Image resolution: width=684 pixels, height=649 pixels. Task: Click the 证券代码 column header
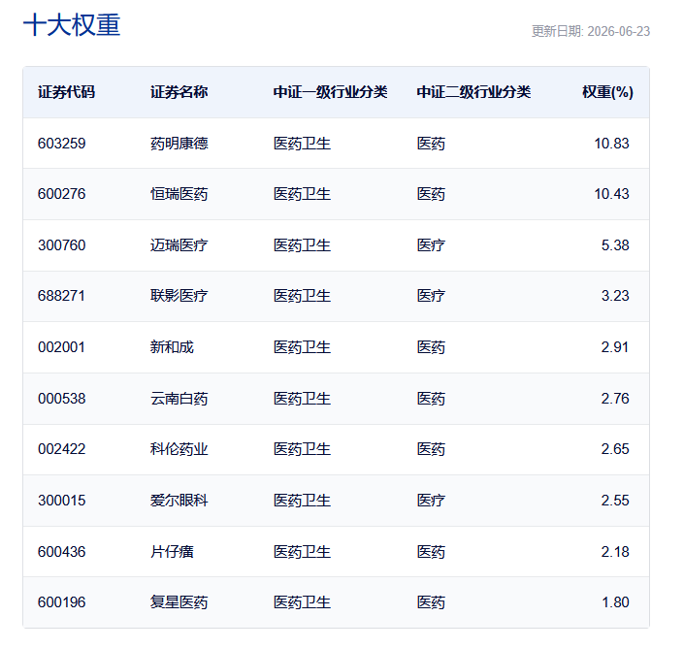pyautogui.click(x=66, y=92)
